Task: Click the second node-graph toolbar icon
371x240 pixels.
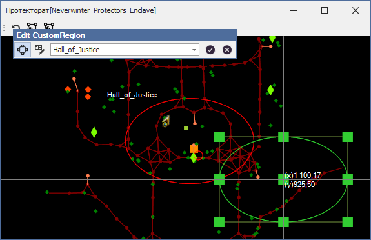Action: 49,26
